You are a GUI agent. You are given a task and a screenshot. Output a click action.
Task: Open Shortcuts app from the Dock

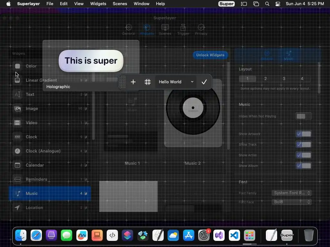click(128, 235)
